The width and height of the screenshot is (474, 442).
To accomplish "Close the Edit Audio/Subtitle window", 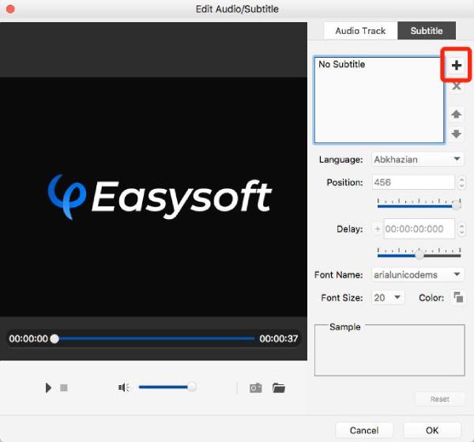I will pos(10,9).
